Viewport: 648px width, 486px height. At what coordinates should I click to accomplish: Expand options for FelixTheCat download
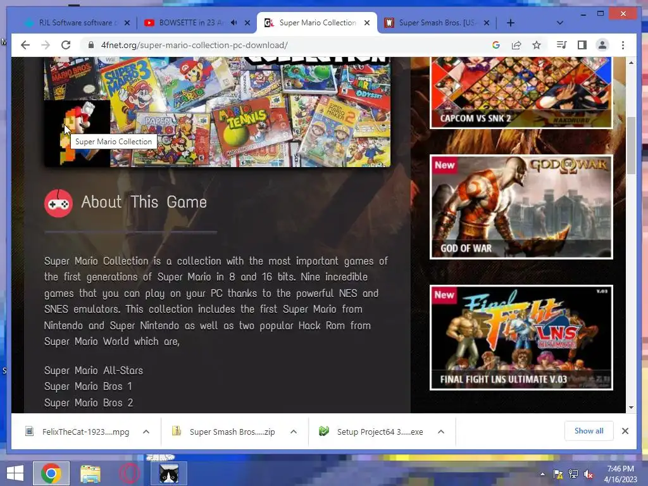[x=146, y=432]
